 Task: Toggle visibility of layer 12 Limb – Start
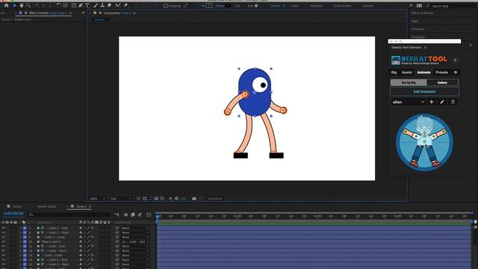click(3, 251)
